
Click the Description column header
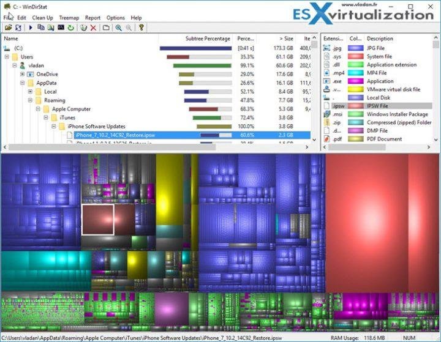tap(380, 39)
